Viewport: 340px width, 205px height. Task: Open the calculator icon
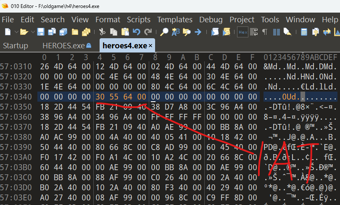[x=304, y=32]
